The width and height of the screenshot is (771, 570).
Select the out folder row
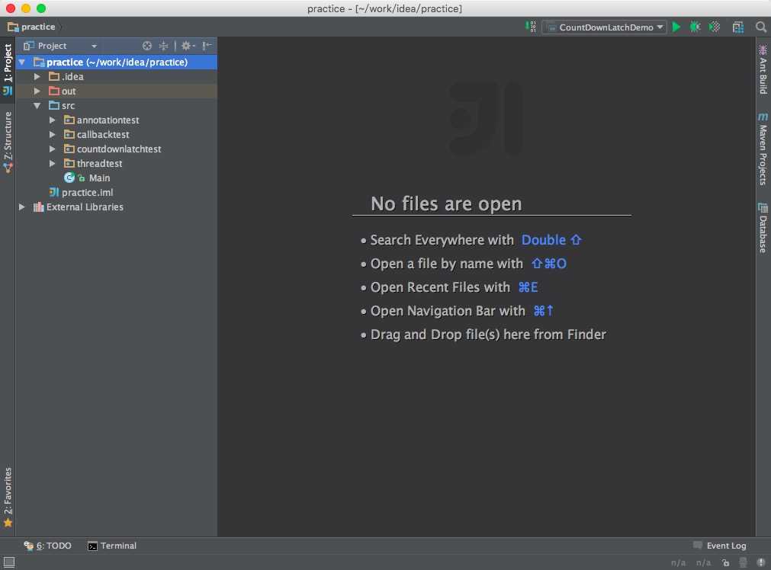[116, 91]
